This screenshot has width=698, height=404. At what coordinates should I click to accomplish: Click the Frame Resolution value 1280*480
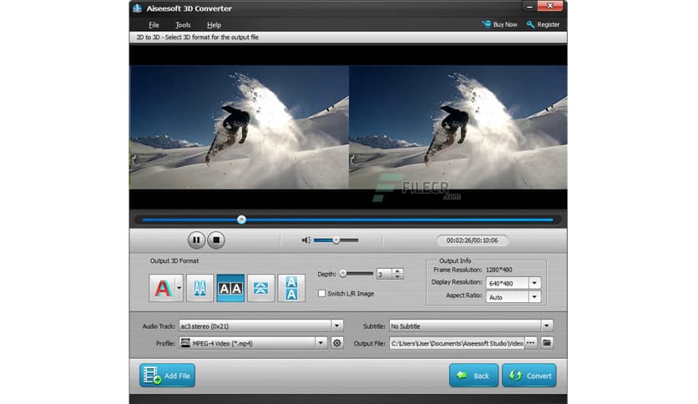[x=498, y=270]
